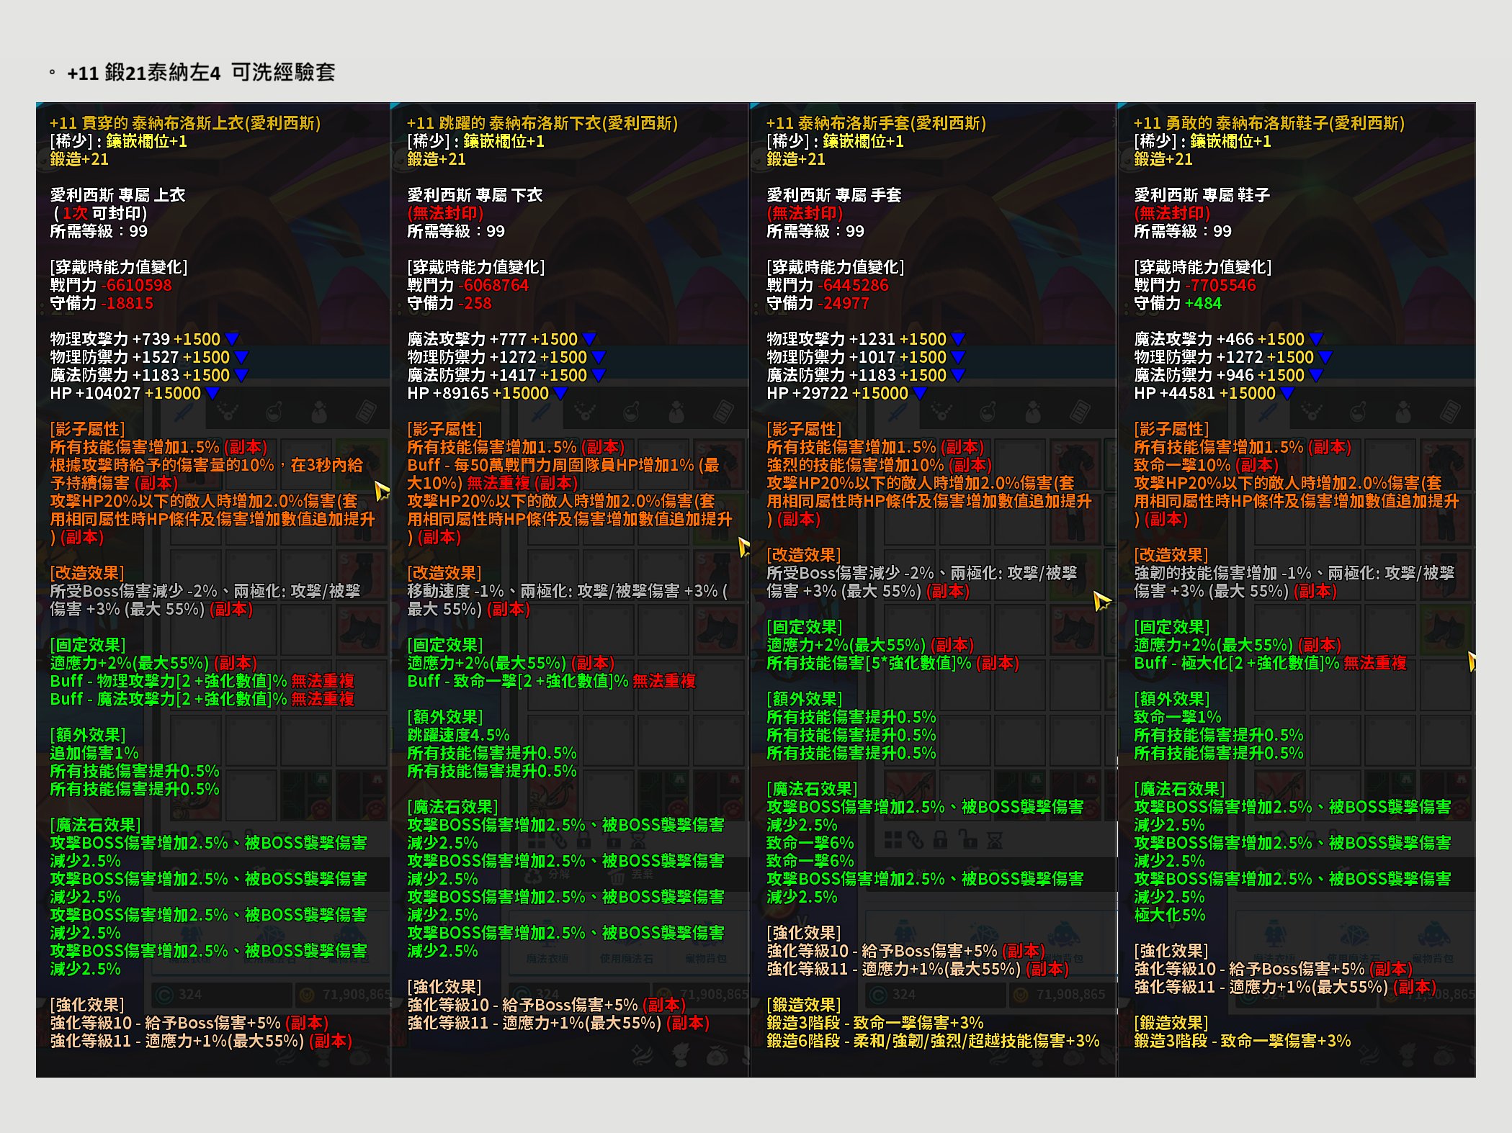The height and width of the screenshot is (1133, 1512).
Task: Click the chain link icon behind gloves tooltip
Action: (916, 839)
